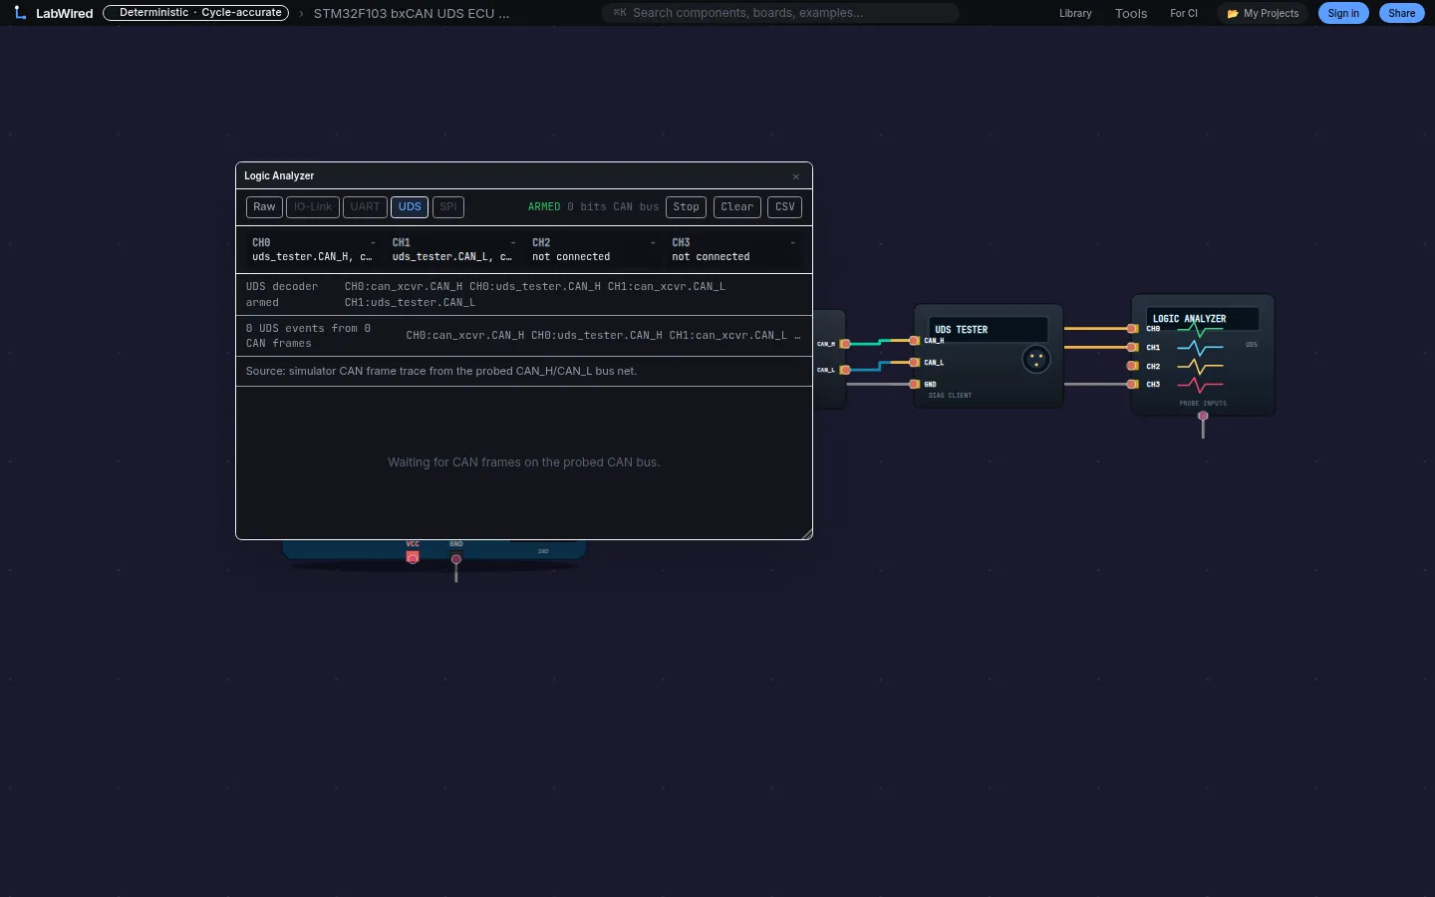Click the 'UDS decoder armed' text
1435x897 pixels.
(x=282, y=294)
